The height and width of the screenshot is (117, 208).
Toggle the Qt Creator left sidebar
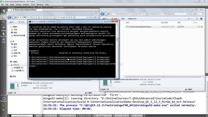9,116
